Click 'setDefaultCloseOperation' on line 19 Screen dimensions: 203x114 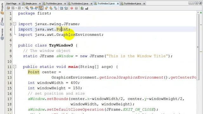75,110
